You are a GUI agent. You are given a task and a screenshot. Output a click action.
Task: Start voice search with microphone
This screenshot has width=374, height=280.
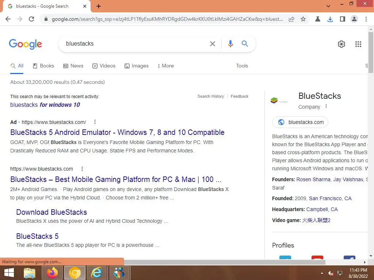click(230, 44)
